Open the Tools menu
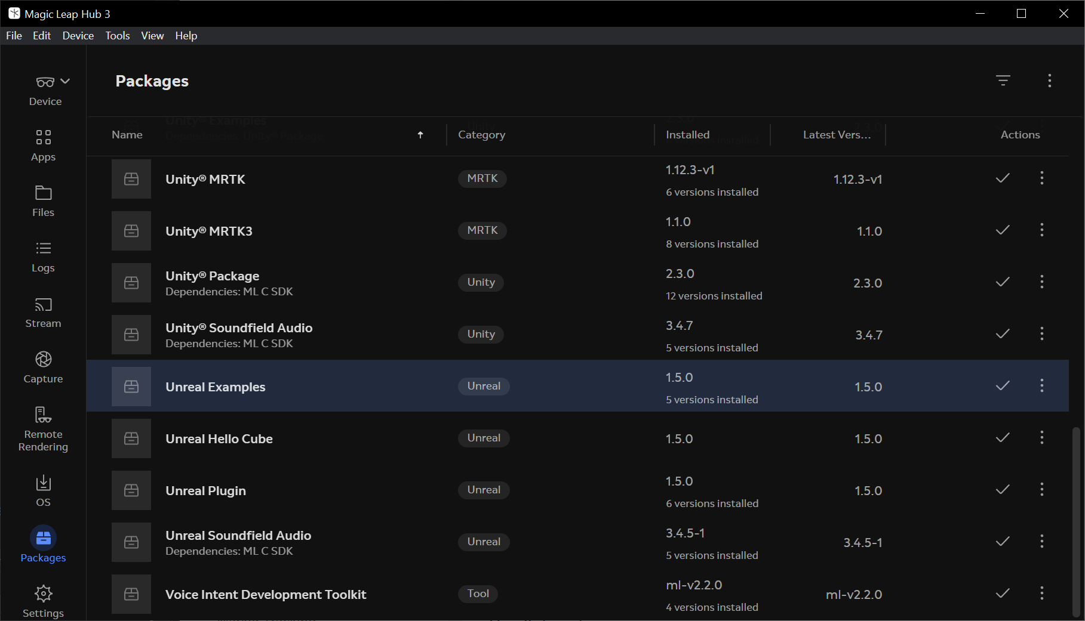This screenshot has height=621, width=1085. 117,36
